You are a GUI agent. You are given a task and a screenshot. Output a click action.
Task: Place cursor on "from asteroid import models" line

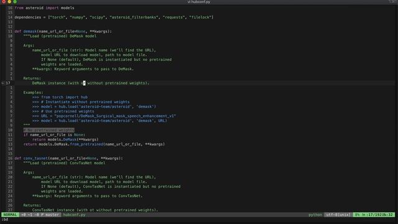click(44, 8)
